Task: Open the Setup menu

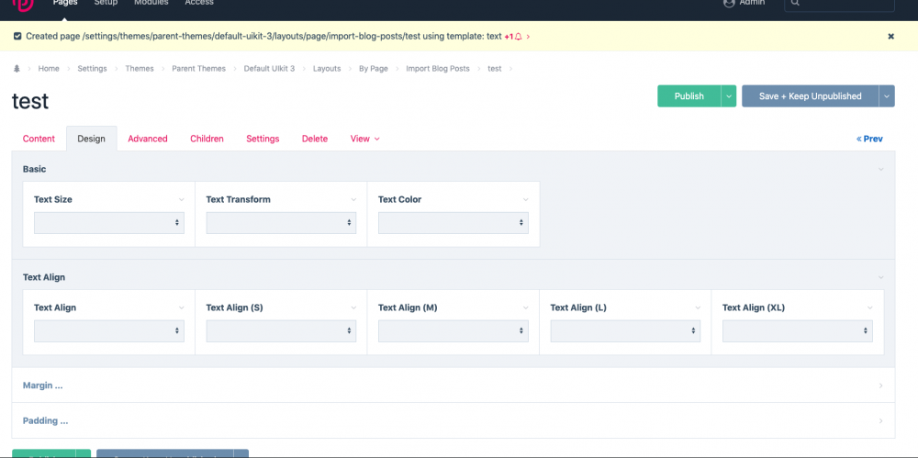Action: (x=106, y=3)
